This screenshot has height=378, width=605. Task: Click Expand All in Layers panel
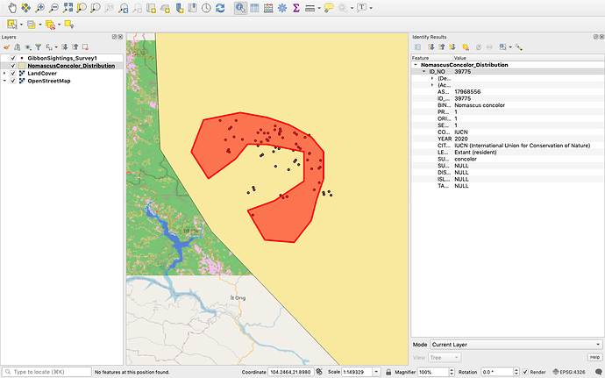coord(64,47)
